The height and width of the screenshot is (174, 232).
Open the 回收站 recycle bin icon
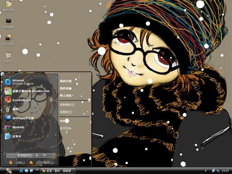point(8,57)
